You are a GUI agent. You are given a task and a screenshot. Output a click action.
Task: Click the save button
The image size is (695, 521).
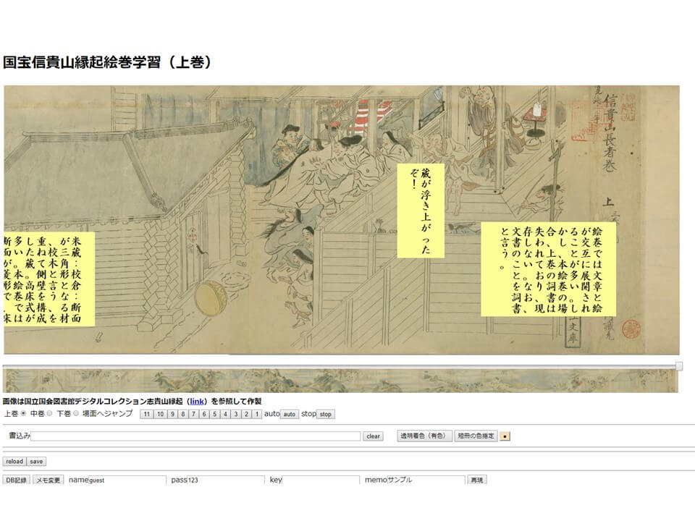(x=36, y=462)
